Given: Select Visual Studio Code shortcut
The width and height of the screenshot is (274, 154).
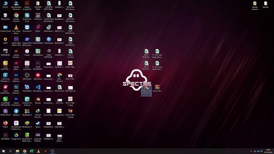Looking at the screenshot, I should pos(38,89).
